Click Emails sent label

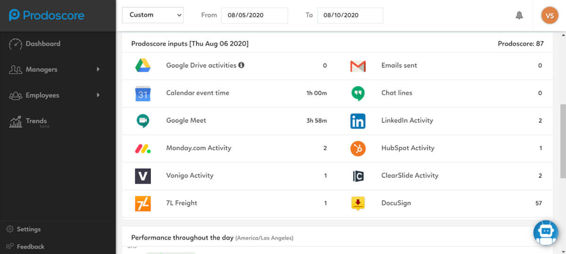(399, 66)
